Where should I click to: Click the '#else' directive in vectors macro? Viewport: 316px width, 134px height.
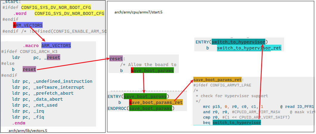(8, 63)
